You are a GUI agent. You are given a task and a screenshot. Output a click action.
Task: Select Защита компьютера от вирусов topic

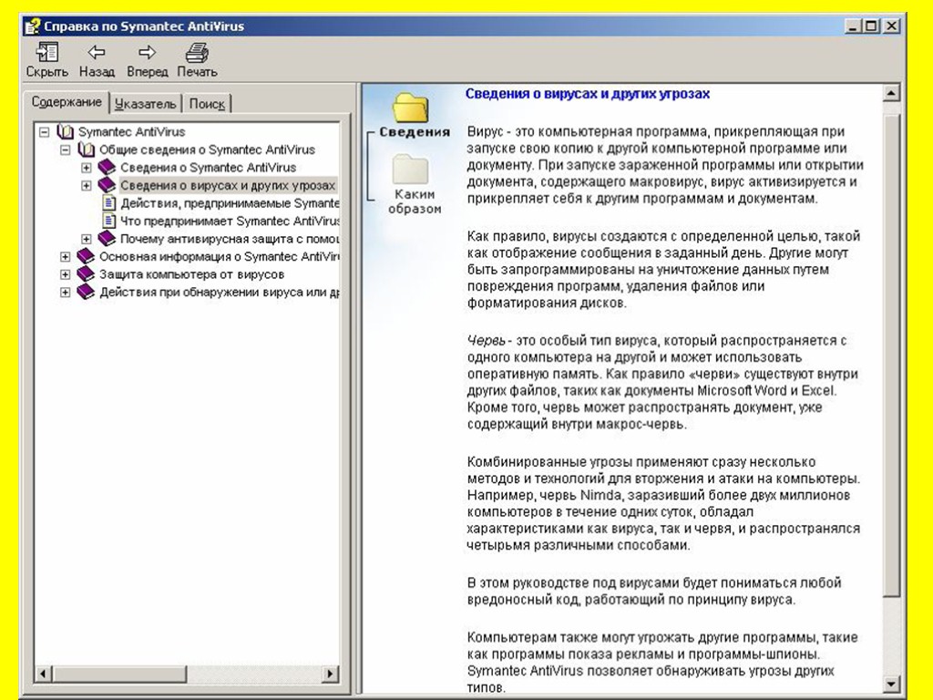click(x=191, y=274)
